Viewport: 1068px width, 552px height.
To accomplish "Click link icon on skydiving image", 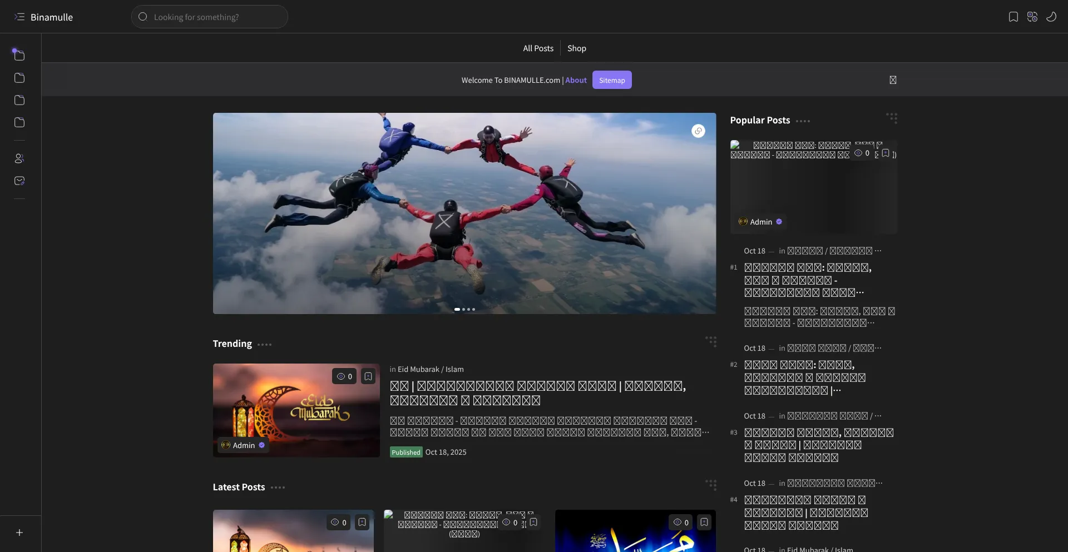I will tap(698, 131).
